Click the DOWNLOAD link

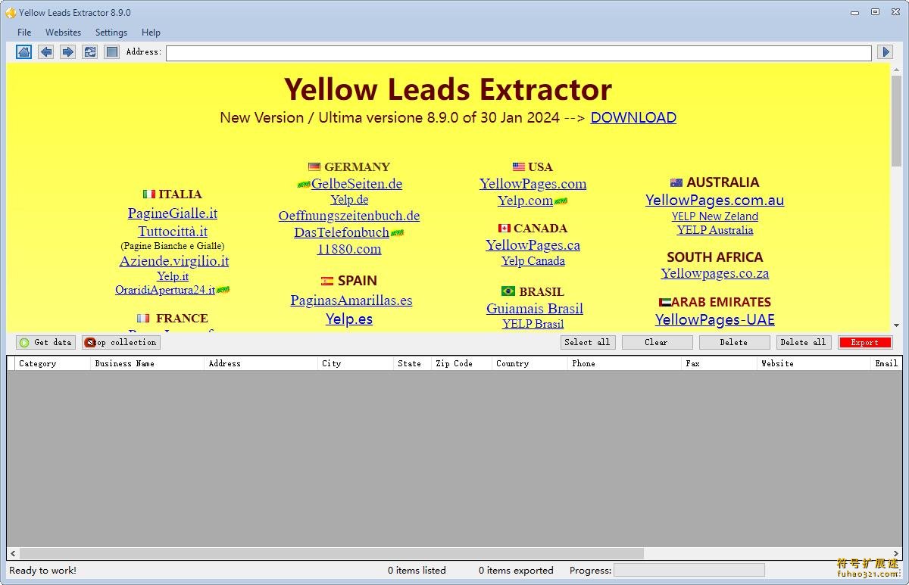[633, 117]
